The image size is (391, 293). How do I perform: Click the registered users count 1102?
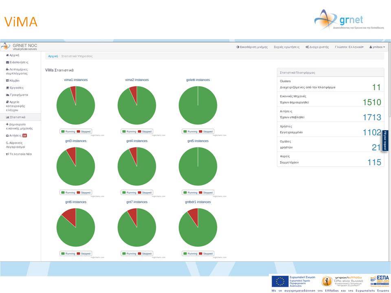click(x=372, y=132)
